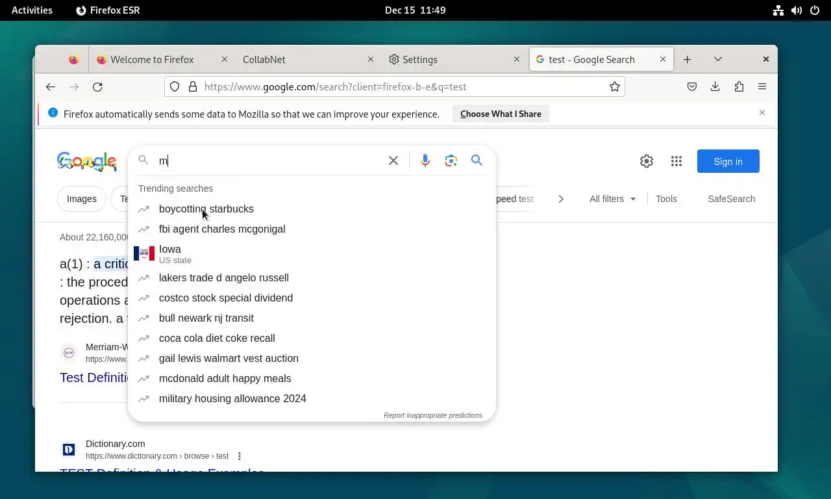Open three-dot menu for Dictionary.com result

coord(240,456)
